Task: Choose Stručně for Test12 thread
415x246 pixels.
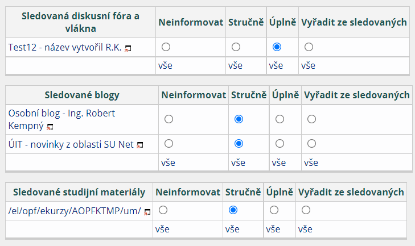Action: pos(236,47)
